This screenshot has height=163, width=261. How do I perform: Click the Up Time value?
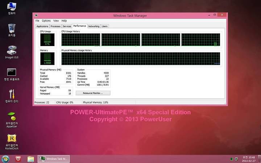click(x=103, y=82)
